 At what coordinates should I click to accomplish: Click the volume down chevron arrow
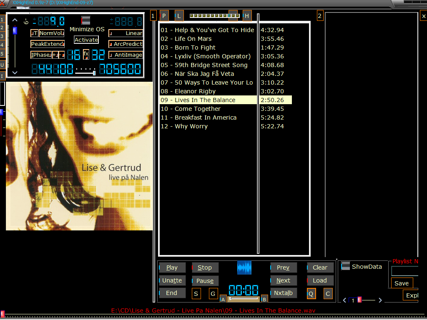pyautogui.click(x=15, y=72)
